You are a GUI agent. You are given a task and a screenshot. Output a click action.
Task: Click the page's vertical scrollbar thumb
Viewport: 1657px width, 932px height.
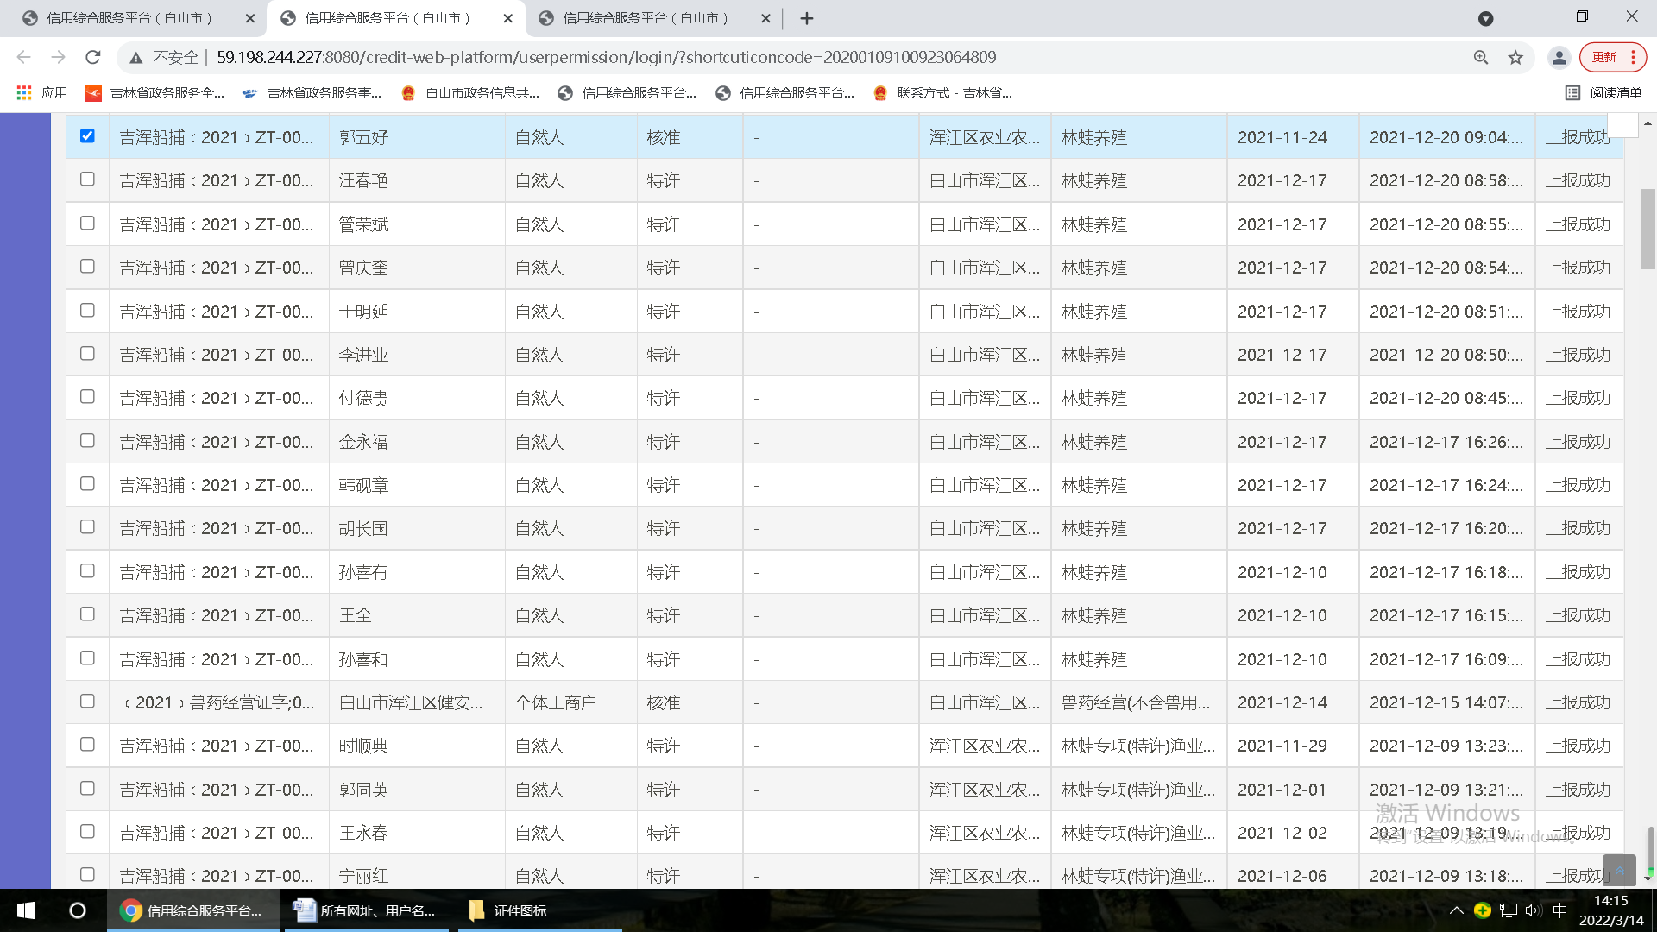[x=1648, y=229]
